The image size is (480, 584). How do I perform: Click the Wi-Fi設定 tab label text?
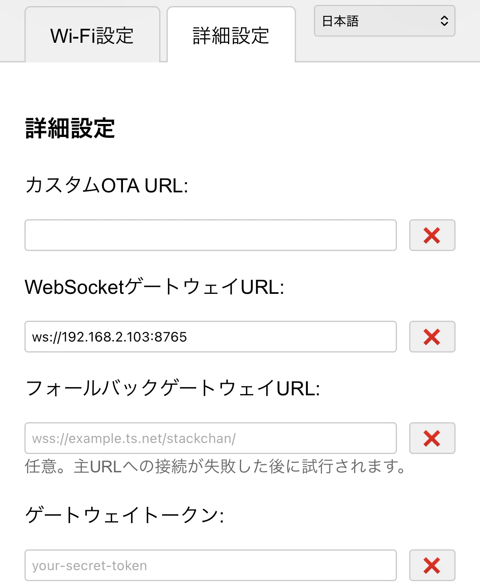92,36
